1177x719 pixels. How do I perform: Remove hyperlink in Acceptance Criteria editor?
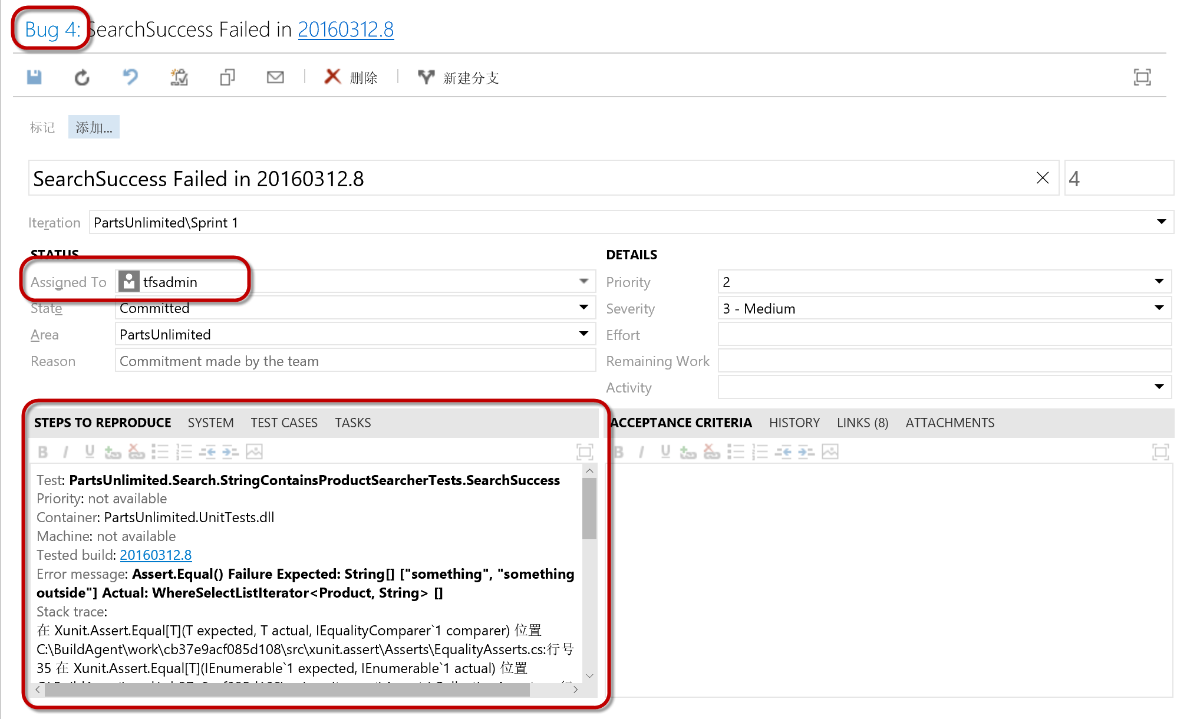tap(712, 452)
